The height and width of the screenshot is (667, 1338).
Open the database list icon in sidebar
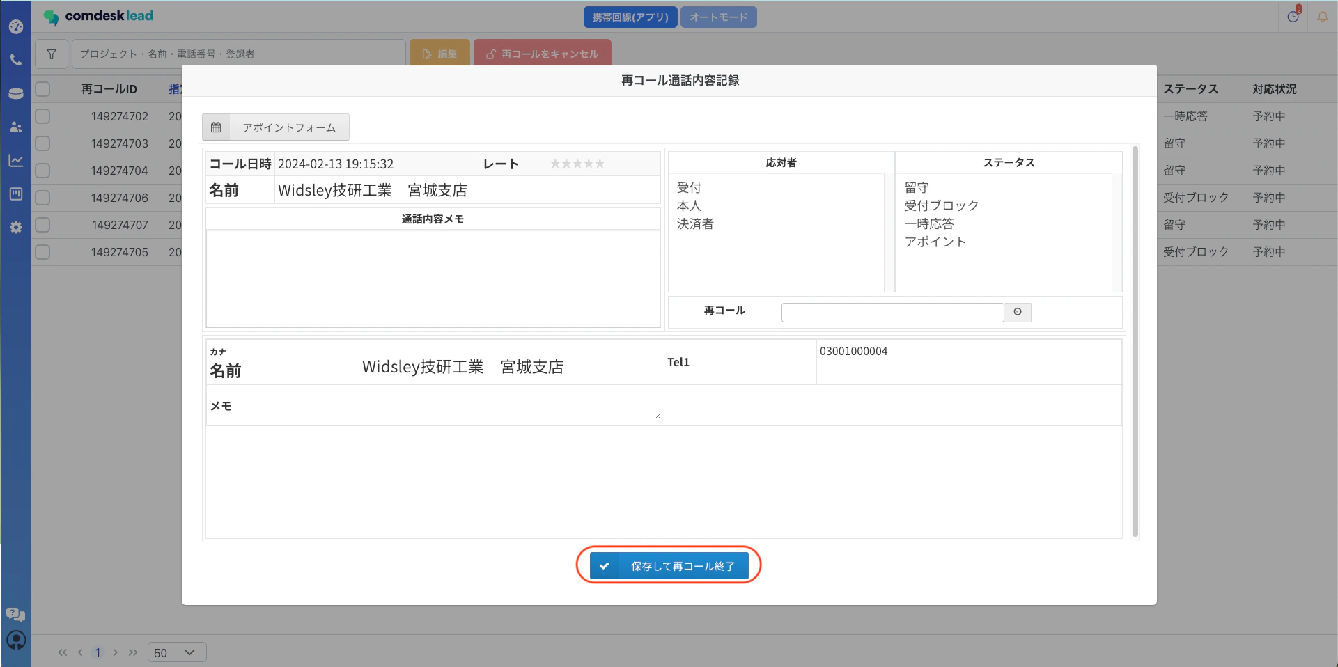16,93
